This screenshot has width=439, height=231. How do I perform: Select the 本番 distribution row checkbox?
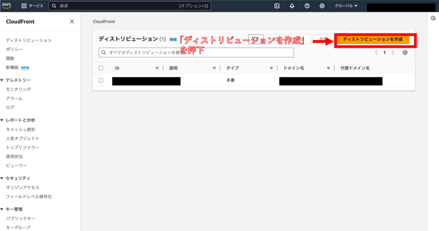pyautogui.click(x=101, y=80)
